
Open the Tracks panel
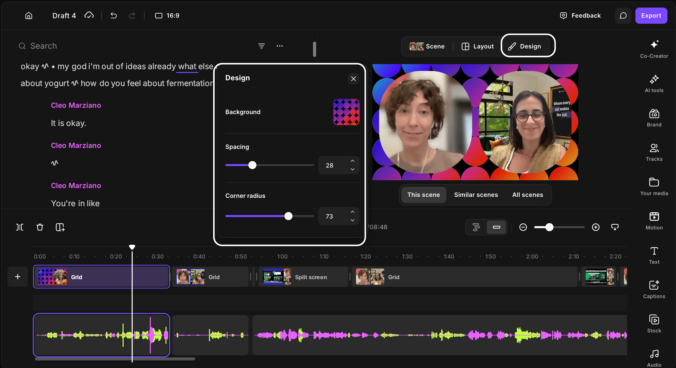[654, 152]
